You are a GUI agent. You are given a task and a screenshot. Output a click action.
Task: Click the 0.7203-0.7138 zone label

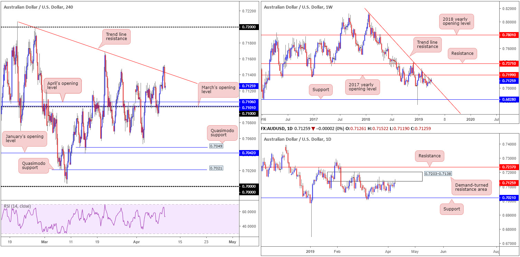(437, 174)
